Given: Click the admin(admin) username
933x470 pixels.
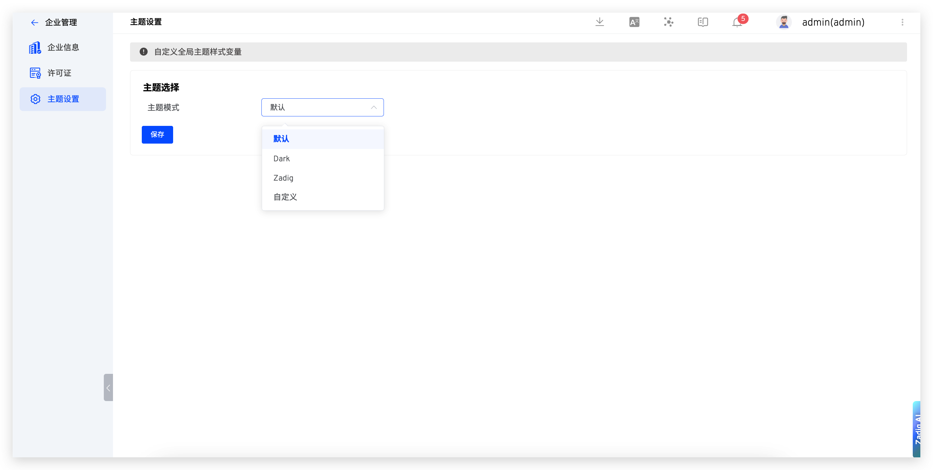Looking at the screenshot, I should tap(833, 22).
